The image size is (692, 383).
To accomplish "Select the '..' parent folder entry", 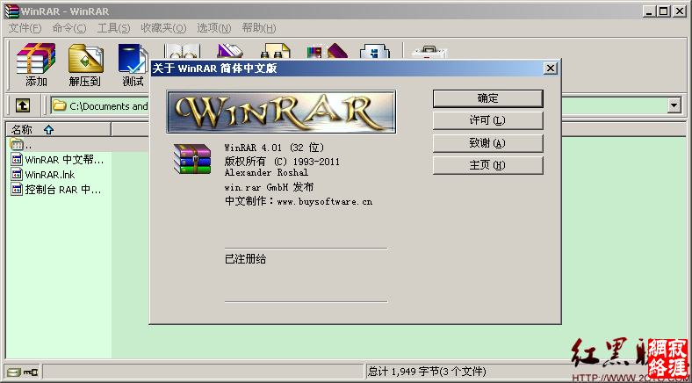I will [x=21, y=144].
